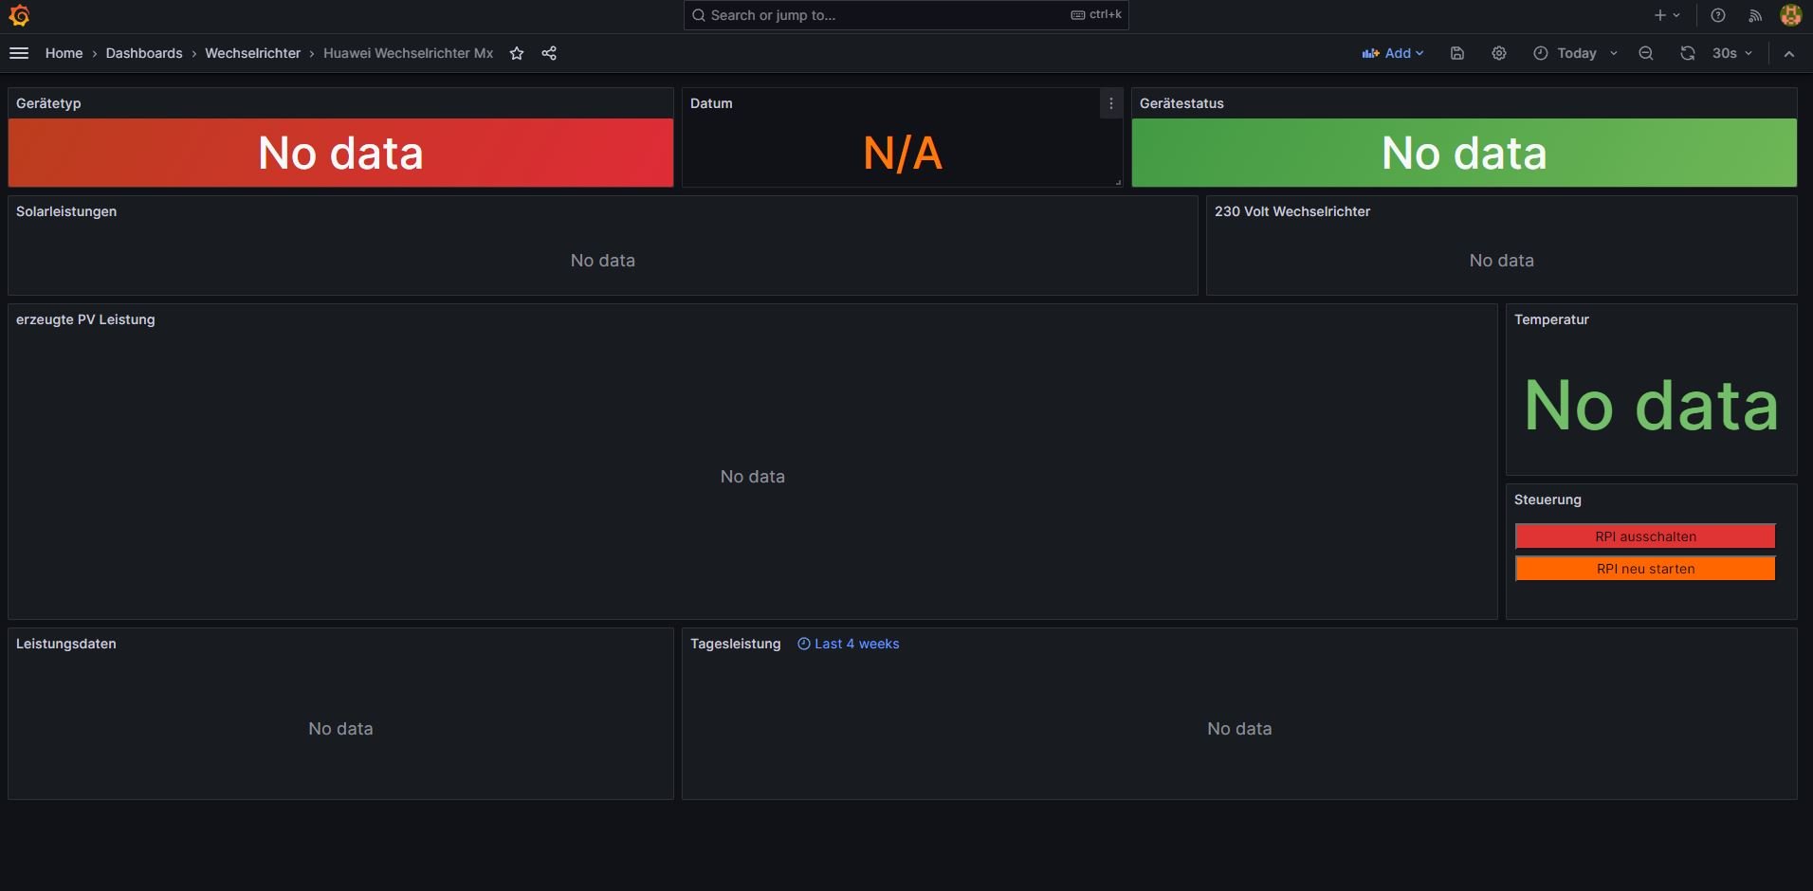Star the Huawei Wechselrichter Mx dashboard
The image size is (1813, 891).
[517, 53]
